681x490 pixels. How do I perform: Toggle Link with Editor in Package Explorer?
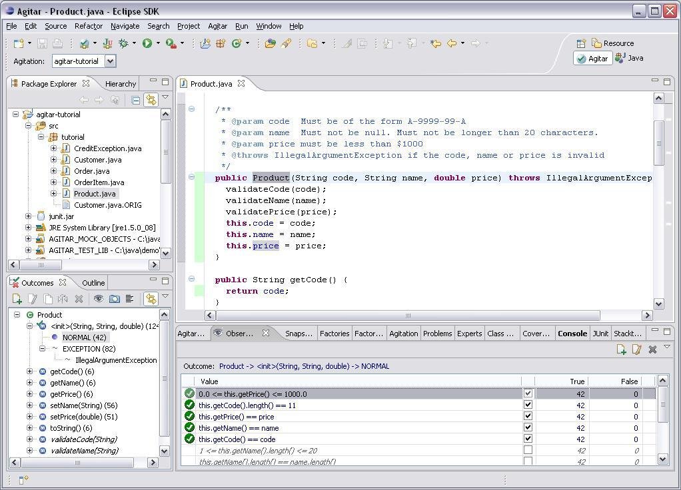pos(151,100)
